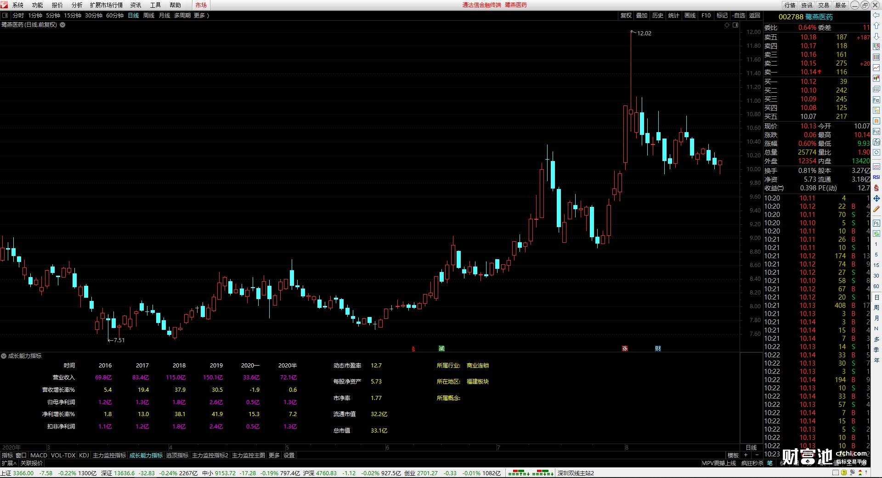This screenshot has height=478, width=882.
Task: Click the 上证 index value in status bar
Action: (23, 473)
